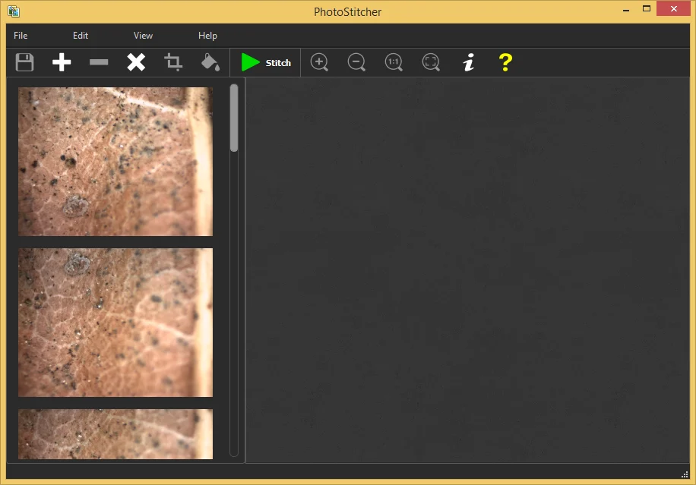Zoom in with magnifier plus icon

point(319,62)
